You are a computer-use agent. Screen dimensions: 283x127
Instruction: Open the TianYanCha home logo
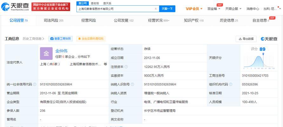click(15, 7)
